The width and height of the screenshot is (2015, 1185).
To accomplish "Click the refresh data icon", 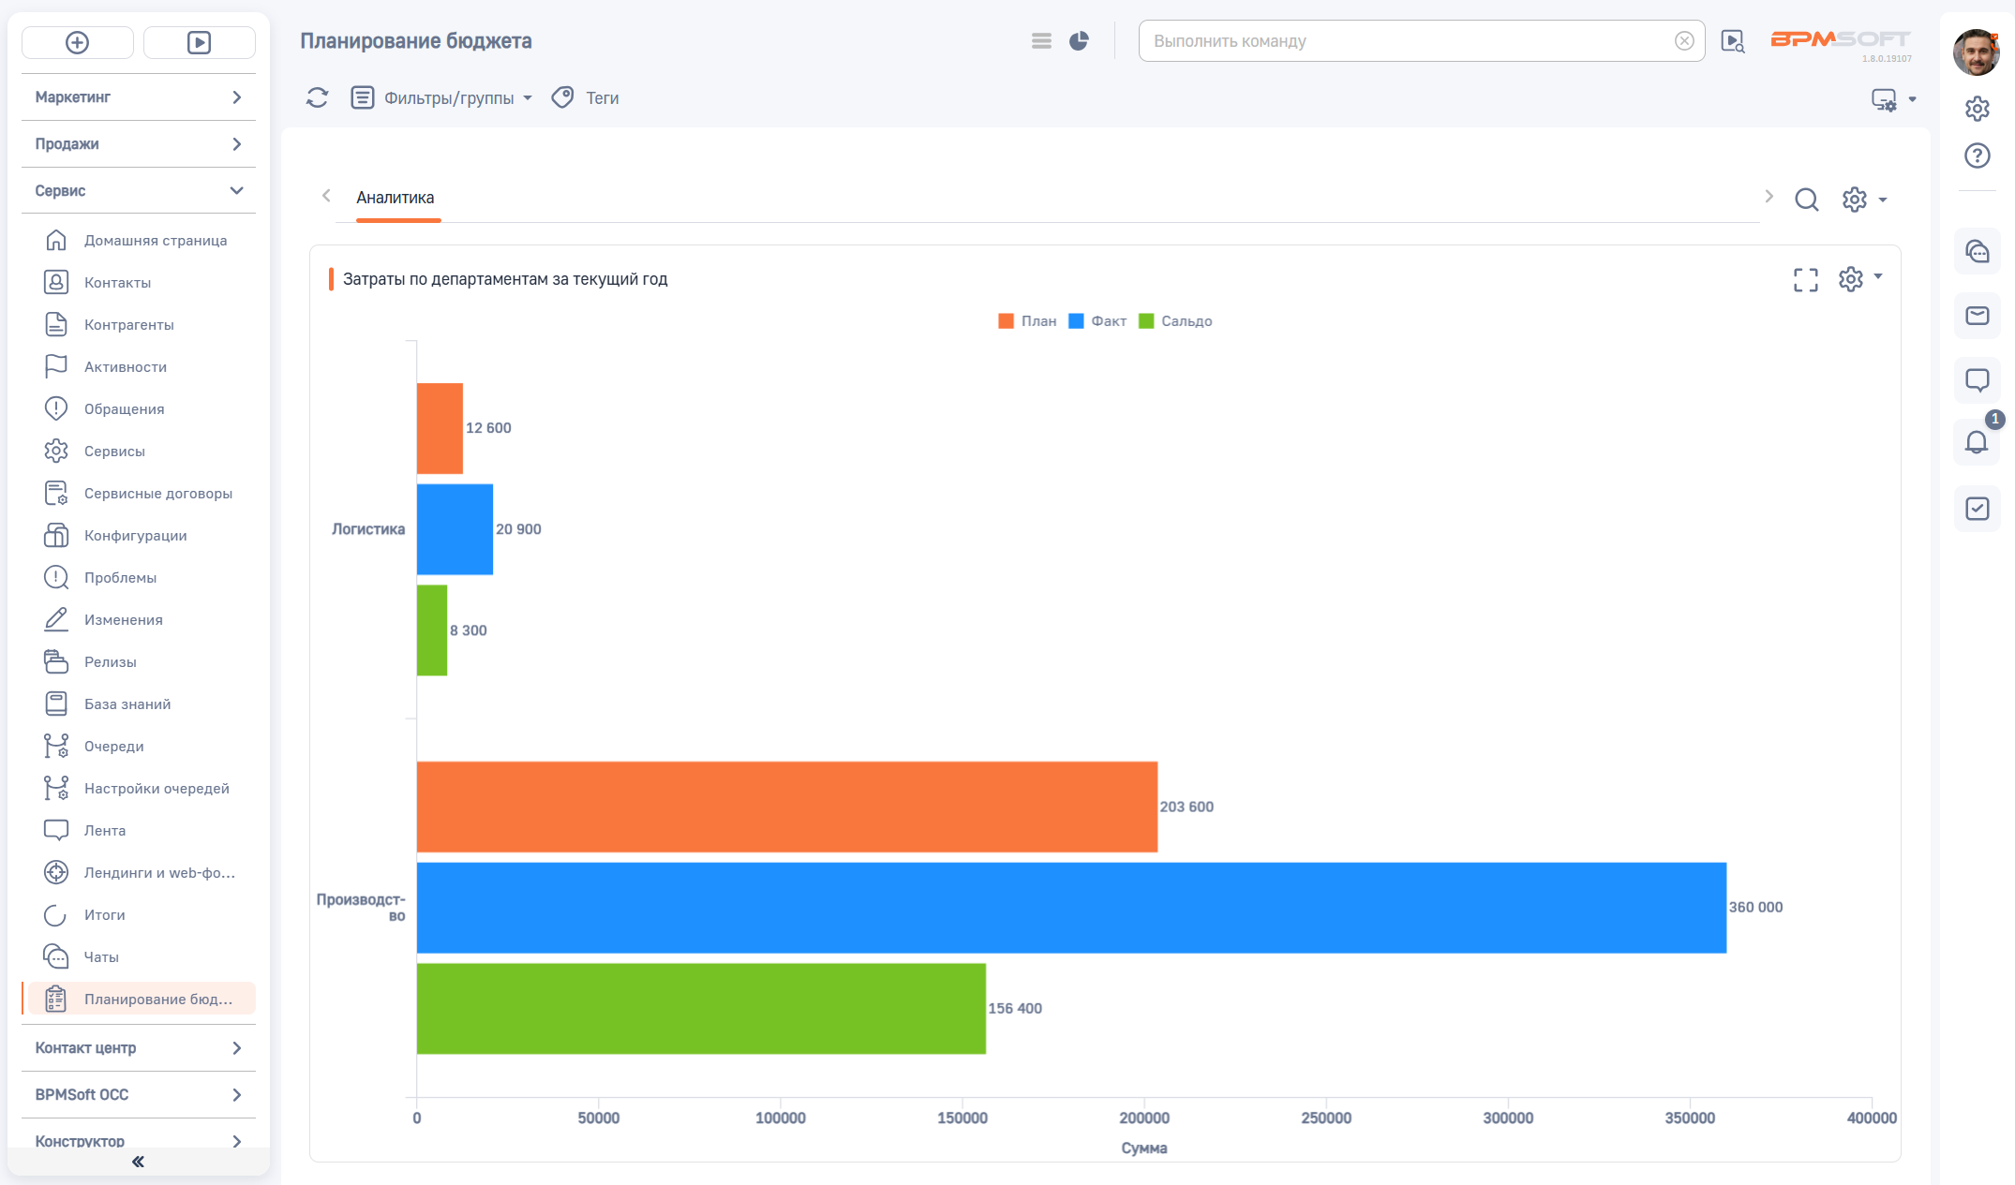I will pos(317,97).
